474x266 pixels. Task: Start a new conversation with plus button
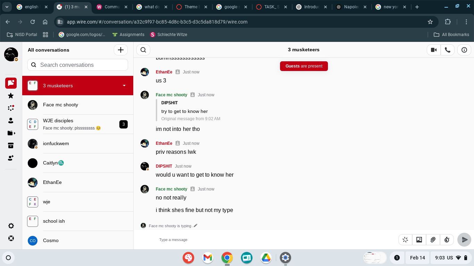[121, 50]
